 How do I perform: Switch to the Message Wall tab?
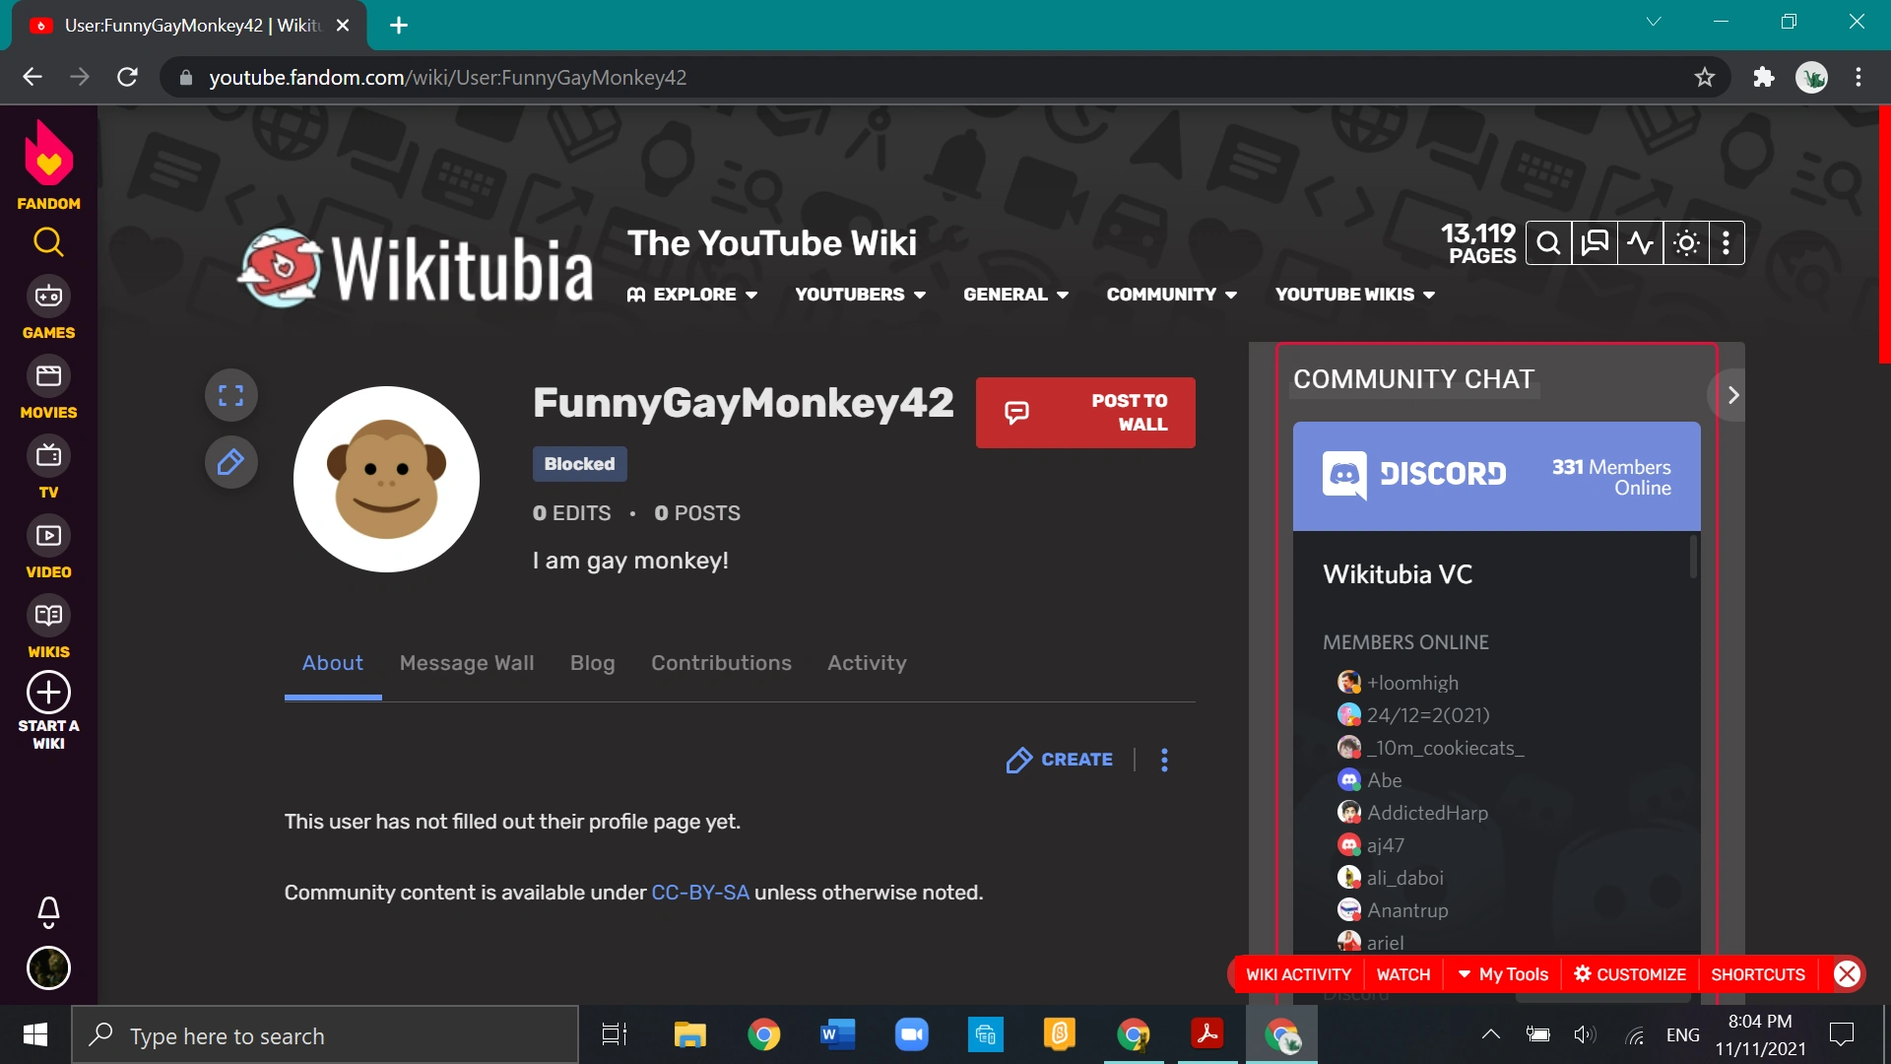pos(467,663)
